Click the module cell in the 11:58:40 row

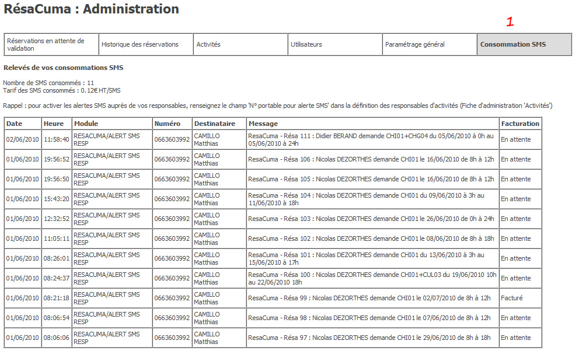click(112, 139)
